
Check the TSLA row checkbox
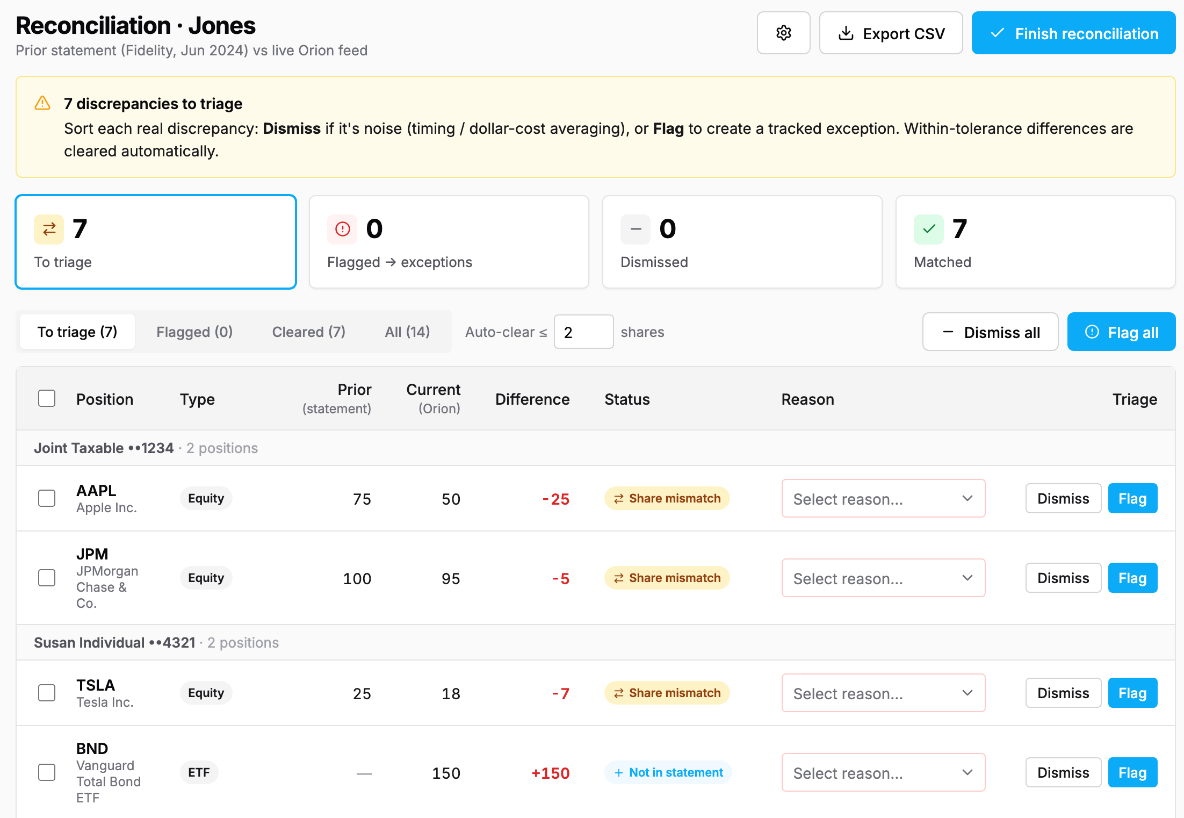click(47, 693)
